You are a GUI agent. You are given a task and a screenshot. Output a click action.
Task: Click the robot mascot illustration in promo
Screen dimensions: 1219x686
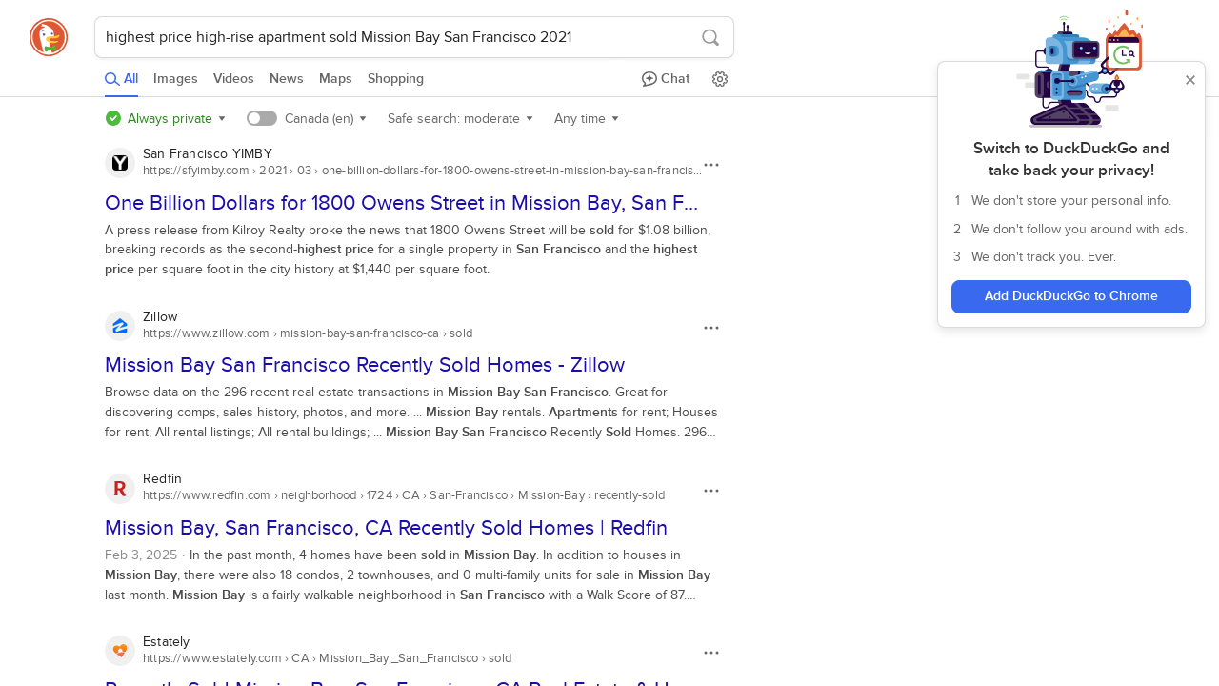click(x=1079, y=70)
